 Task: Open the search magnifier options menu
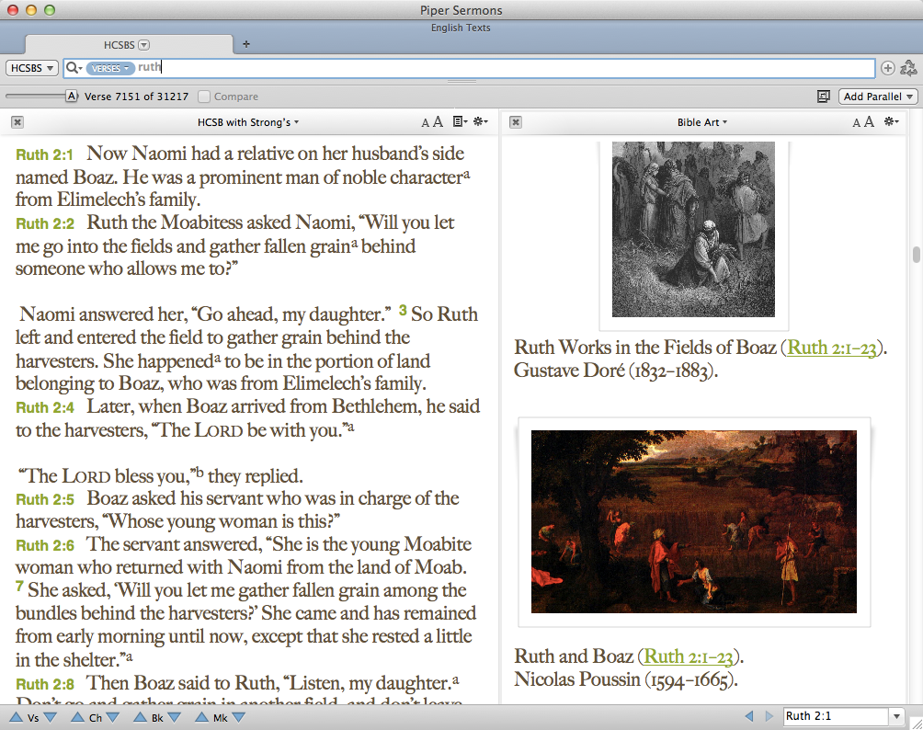click(x=74, y=68)
